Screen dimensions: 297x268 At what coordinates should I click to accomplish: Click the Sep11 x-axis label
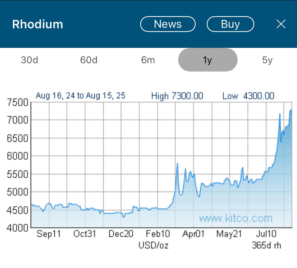click(49, 234)
